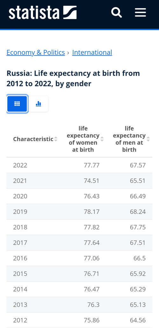Image resolution: width=159 pixels, height=328 pixels.
Task: Click the life expectancy of women header
Action: point(83,139)
